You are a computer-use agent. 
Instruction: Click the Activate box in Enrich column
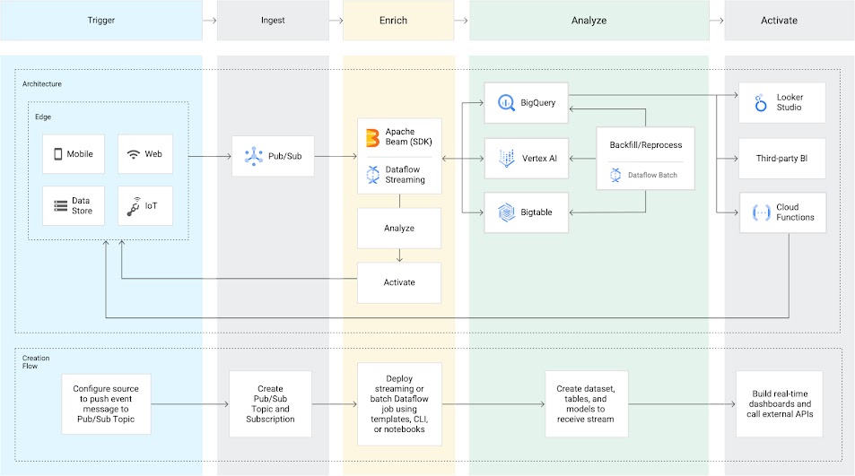399,282
